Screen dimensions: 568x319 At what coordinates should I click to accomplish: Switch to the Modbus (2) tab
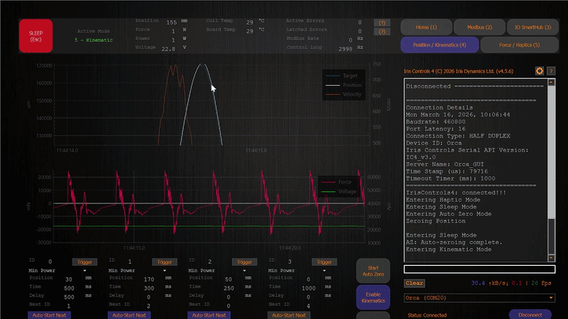point(479,26)
